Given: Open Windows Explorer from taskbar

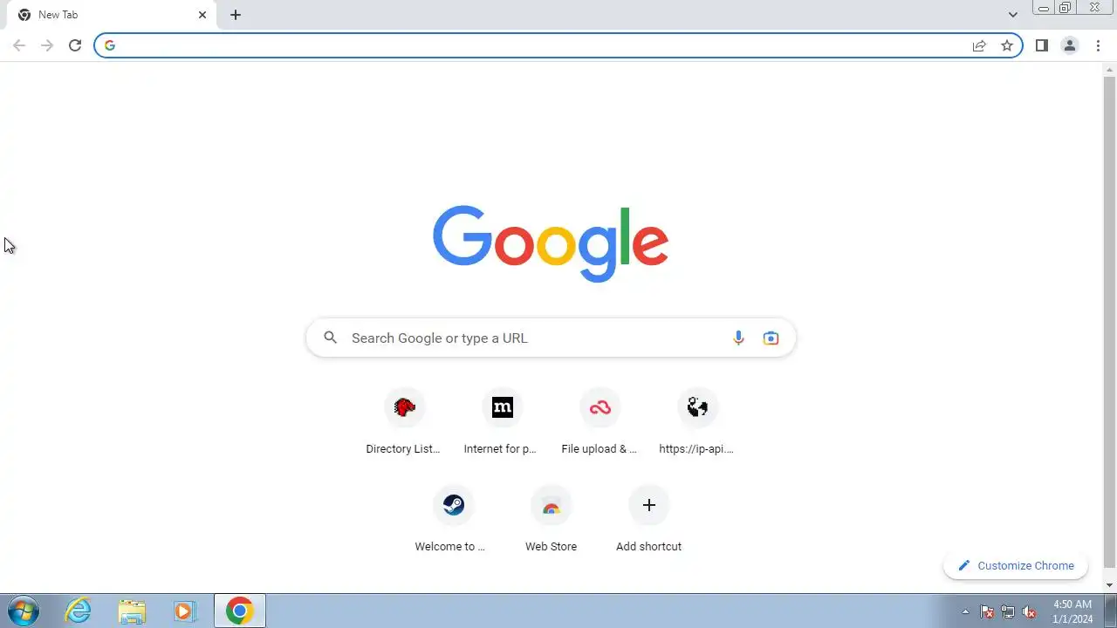Looking at the screenshot, I should tap(132, 611).
